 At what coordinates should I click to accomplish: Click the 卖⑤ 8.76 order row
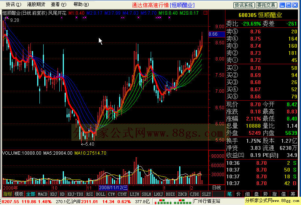(x=262, y=32)
